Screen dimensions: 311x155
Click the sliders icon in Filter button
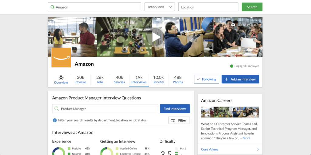tap(173, 120)
